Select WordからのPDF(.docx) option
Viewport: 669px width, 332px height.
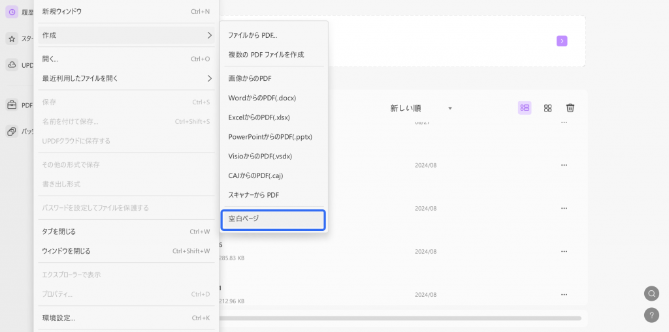click(274, 98)
